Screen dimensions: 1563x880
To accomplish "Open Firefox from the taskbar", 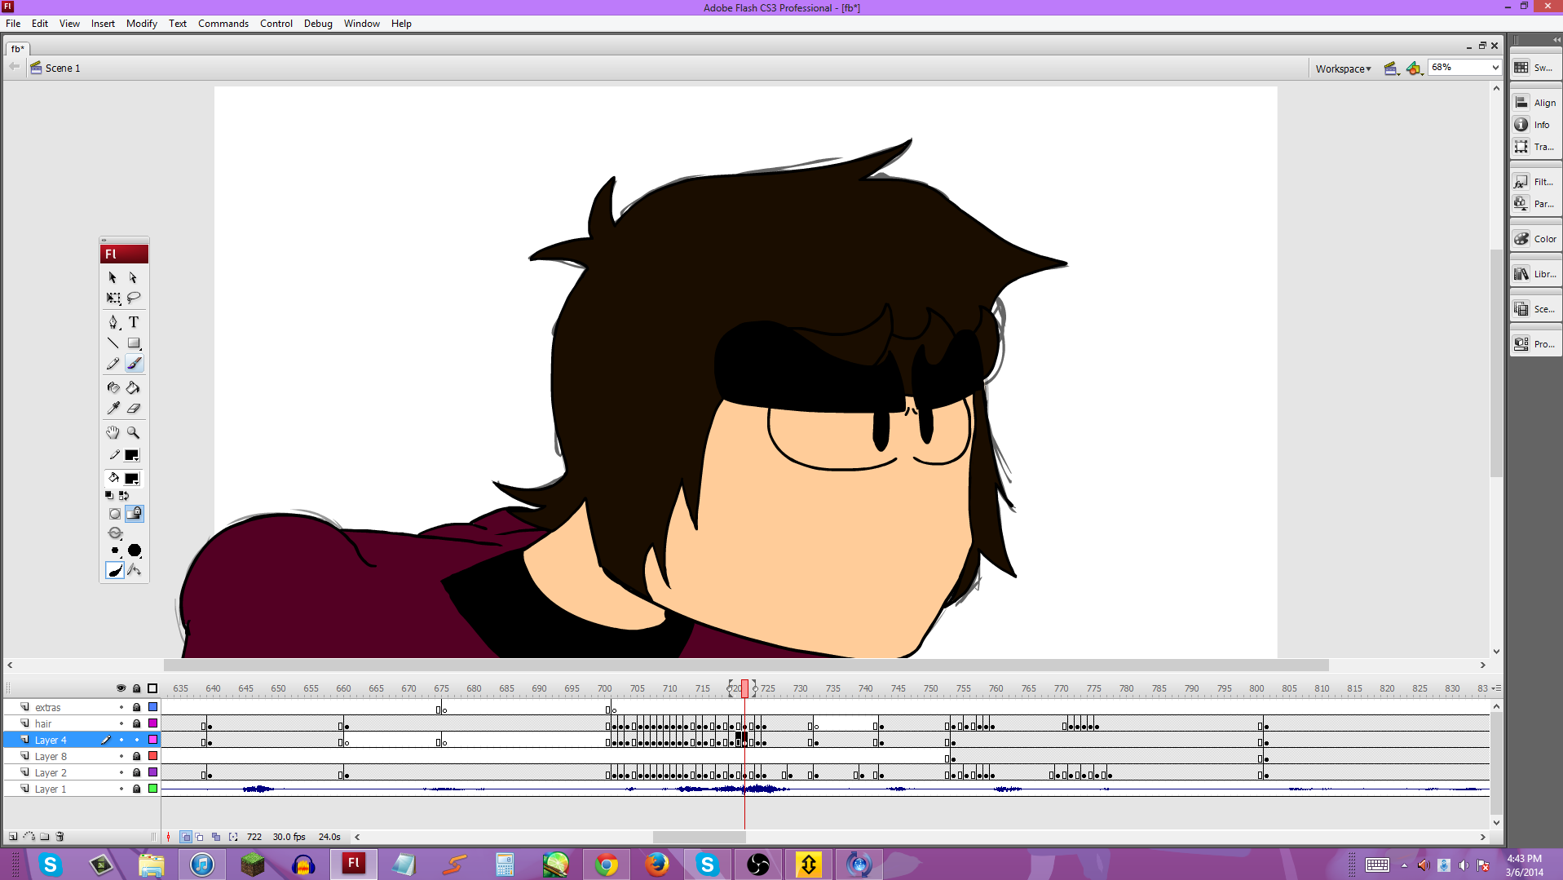I will point(656,865).
